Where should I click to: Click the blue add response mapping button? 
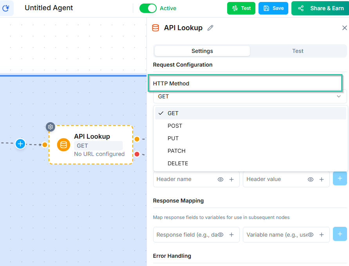coord(340,234)
